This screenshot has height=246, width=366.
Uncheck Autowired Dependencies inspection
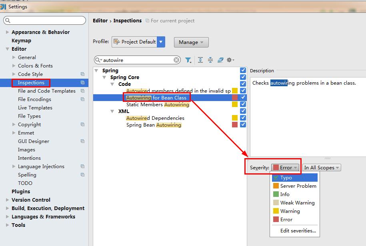click(x=243, y=118)
